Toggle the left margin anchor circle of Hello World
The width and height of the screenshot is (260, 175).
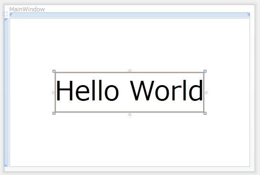point(53,92)
